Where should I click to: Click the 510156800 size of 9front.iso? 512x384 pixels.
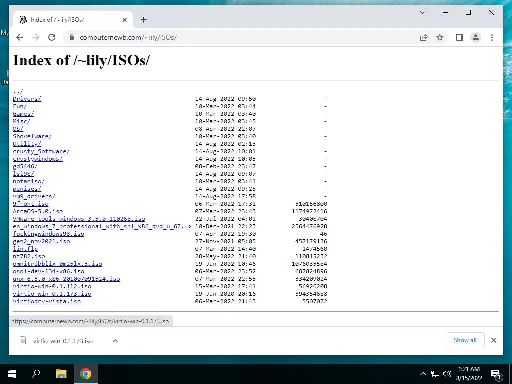(311, 204)
